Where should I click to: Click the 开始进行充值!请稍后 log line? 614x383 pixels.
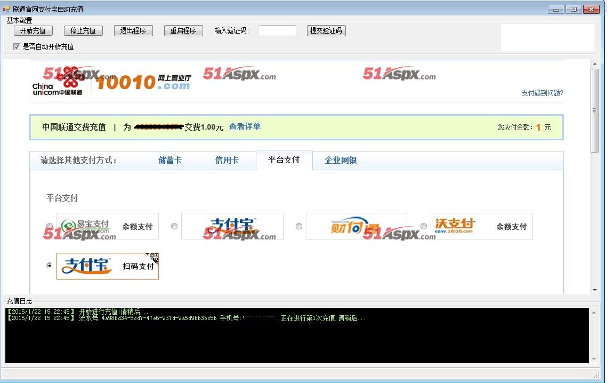click(x=77, y=312)
